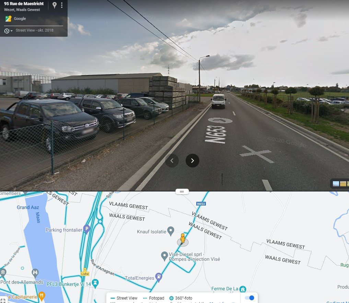Image resolution: width=349 pixels, height=303 pixels.
Task: Expand the imagery thumbnail strip
Action: click(x=340, y=184)
